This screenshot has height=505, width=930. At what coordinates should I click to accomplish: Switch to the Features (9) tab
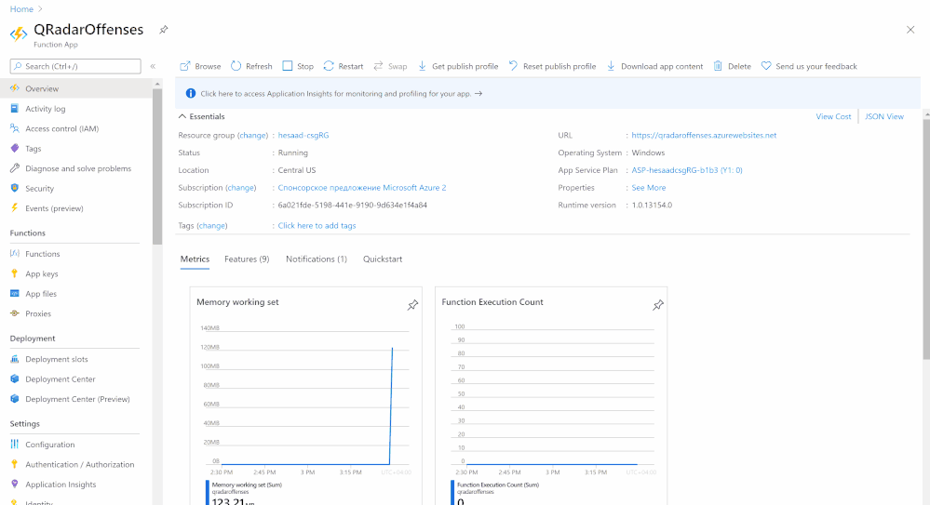[x=247, y=259]
